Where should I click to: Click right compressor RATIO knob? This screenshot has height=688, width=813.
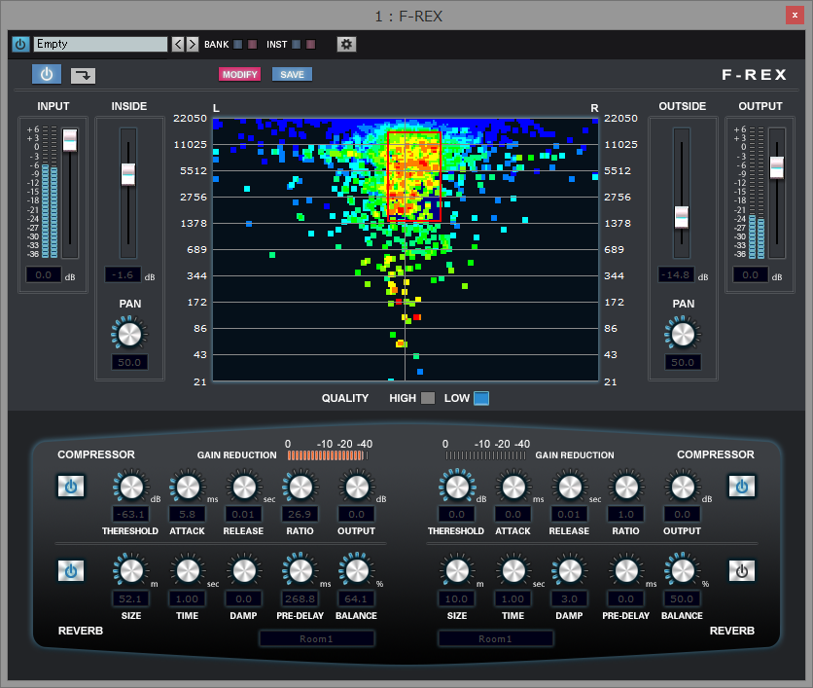tap(626, 487)
